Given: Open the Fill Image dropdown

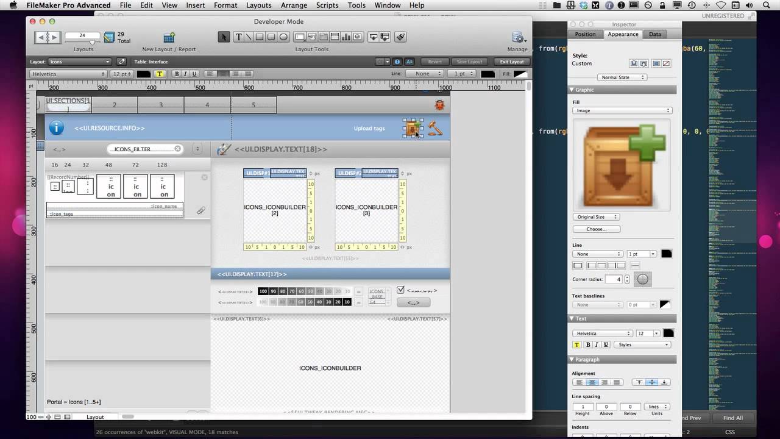Looking at the screenshot, I should click(x=622, y=110).
